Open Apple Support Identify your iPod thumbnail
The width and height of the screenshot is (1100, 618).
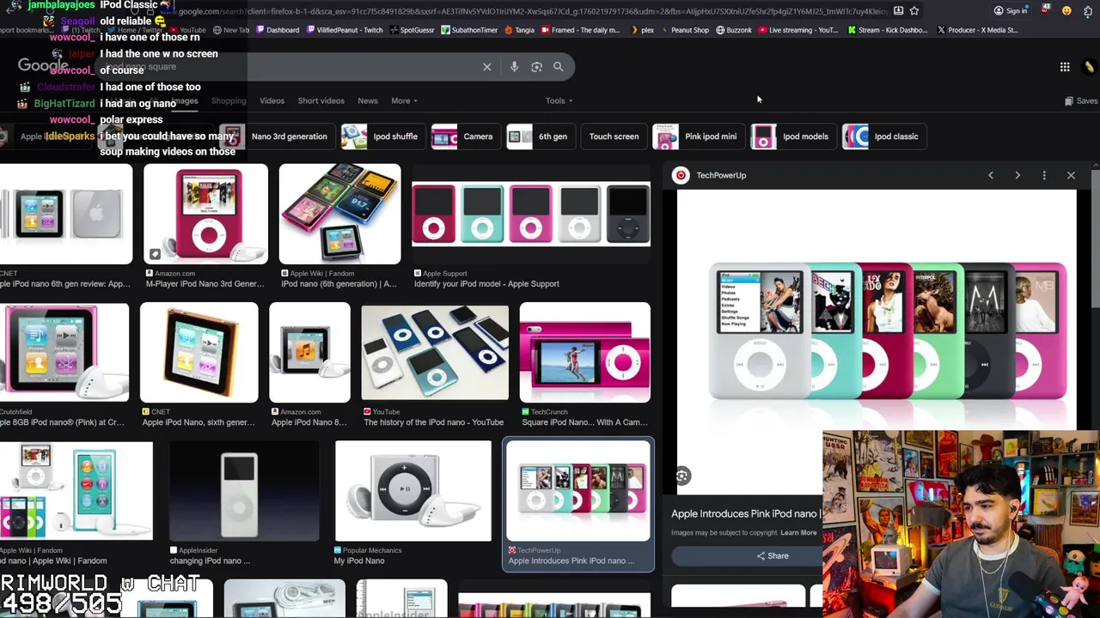[531, 215]
